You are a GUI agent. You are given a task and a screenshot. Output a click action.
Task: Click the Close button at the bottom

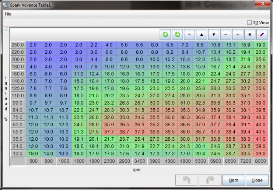tap(257, 180)
